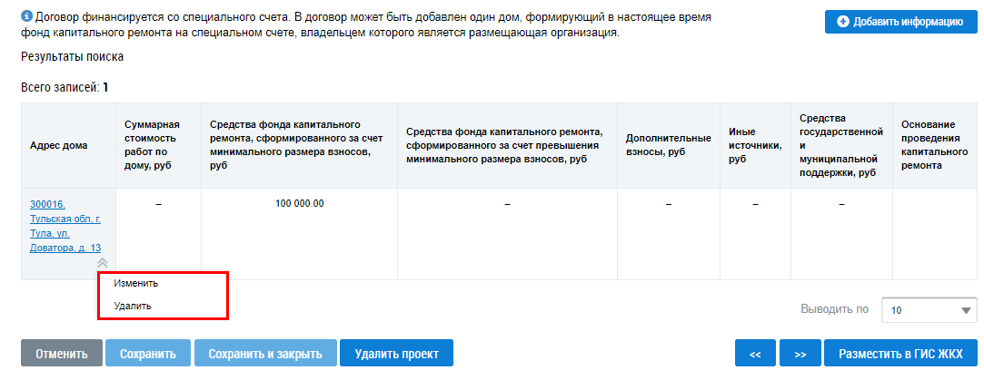Image resolution: width=984 pixels, height=380 pixels.
Task: Open the address link 300016 Тульская обл.
Action: point(65,226)
